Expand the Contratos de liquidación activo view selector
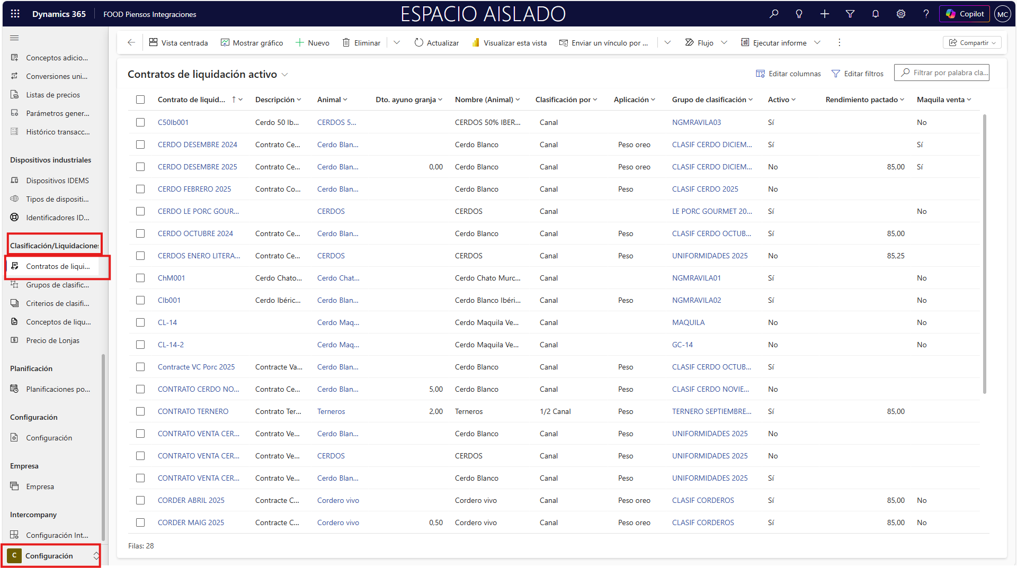Image resolution: width=1017 pixels, height=568 pixels. (285, 75)
